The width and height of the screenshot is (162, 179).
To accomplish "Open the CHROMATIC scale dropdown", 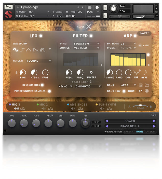I will click(x=88, y=86).
